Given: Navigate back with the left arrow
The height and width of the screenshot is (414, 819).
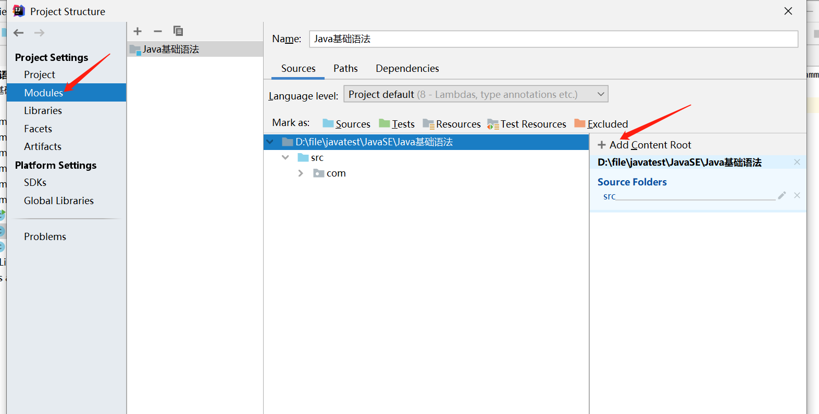Looking at the screenshot, I should tap(19, 33).
